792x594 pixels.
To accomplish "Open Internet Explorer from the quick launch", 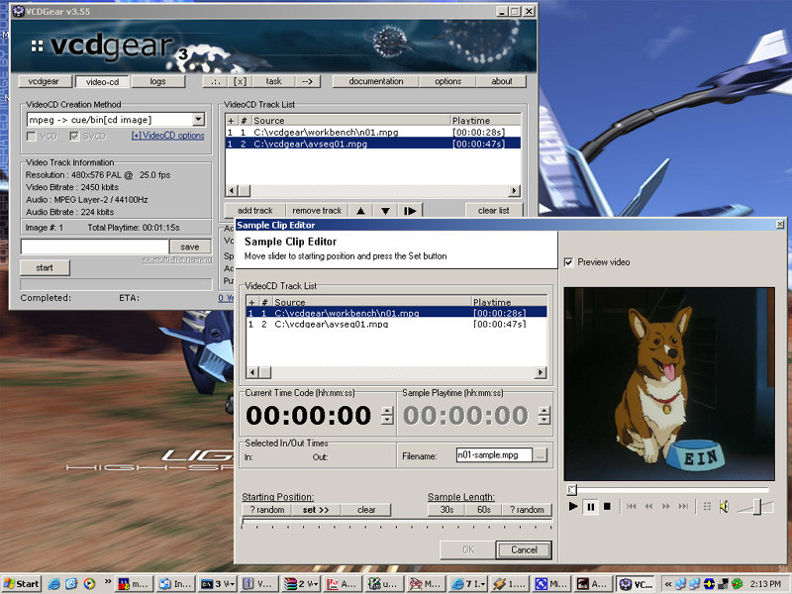I will click(53, 584).
